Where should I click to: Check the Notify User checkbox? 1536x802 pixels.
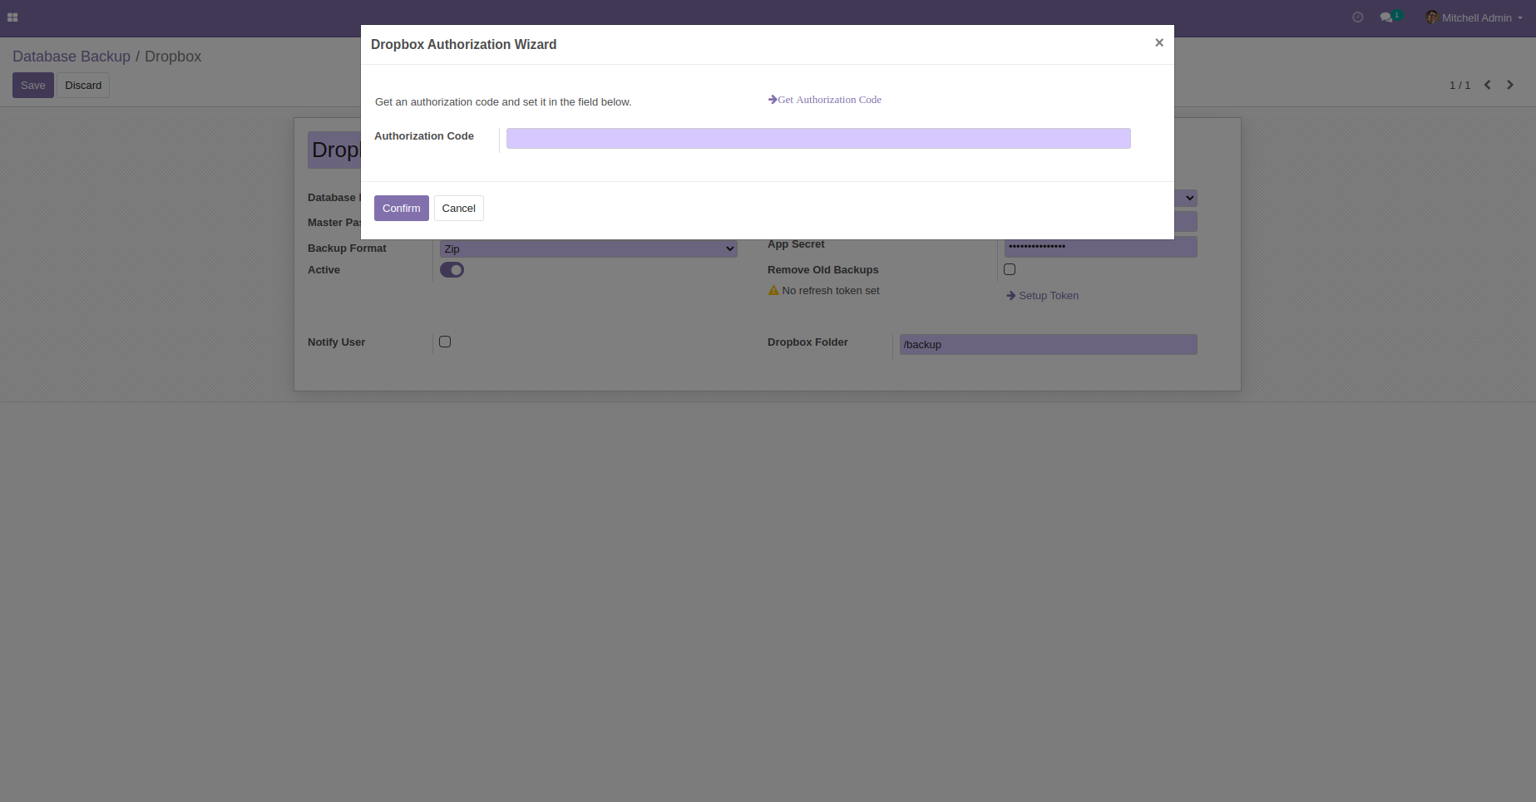(445, 342)
